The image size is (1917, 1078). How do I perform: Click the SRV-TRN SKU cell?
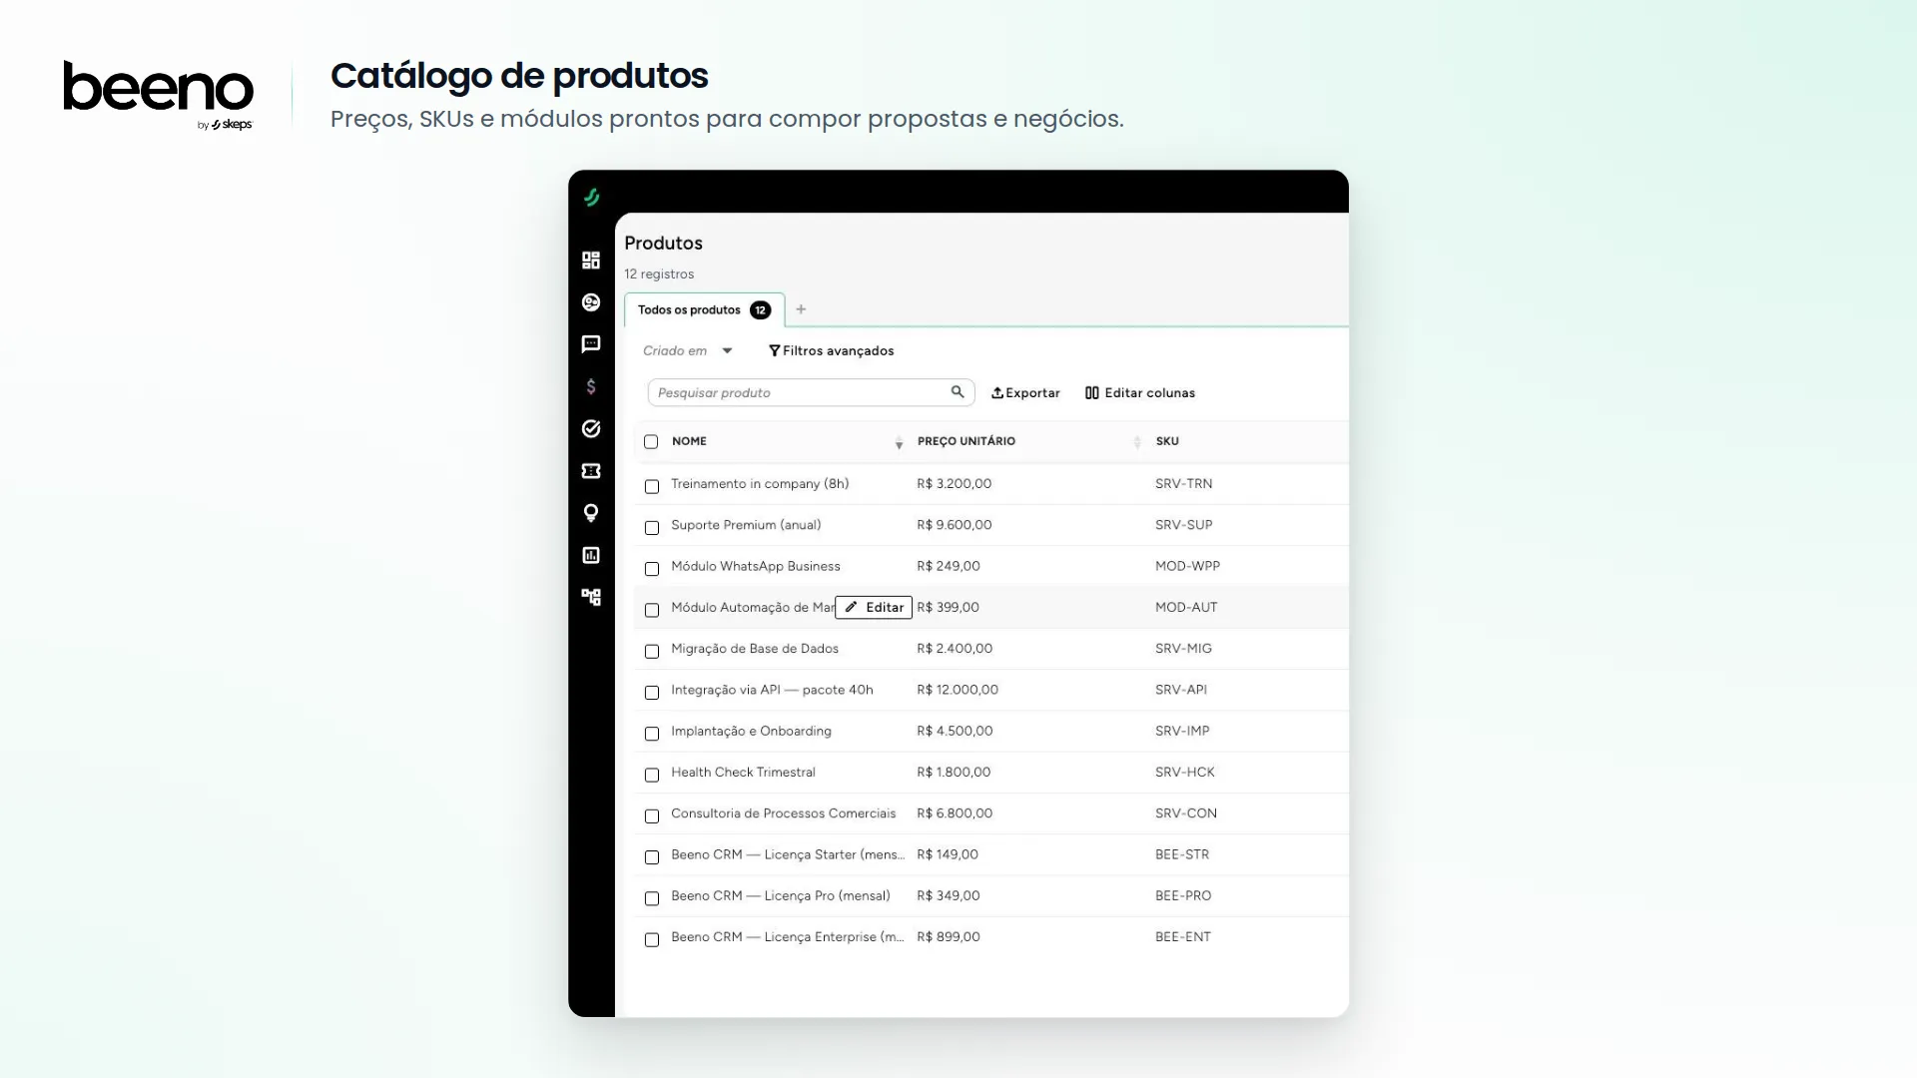(x=1183, y=484)
